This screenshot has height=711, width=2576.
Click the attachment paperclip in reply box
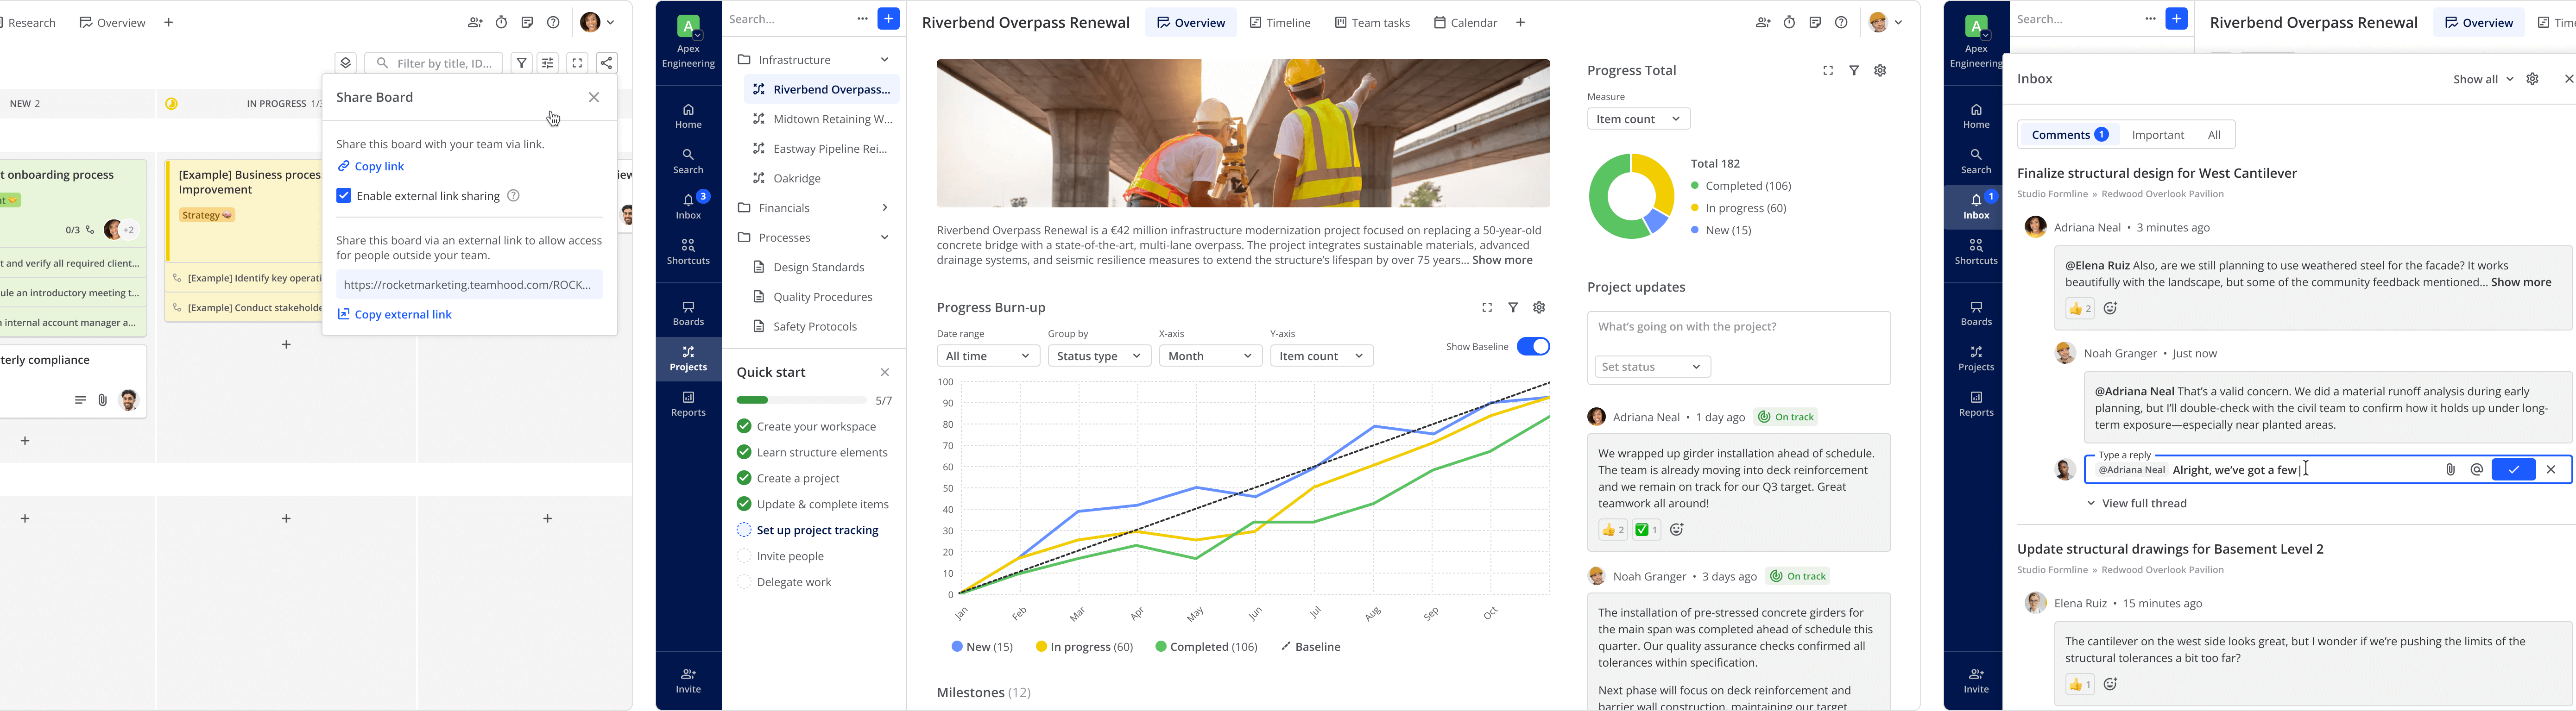[2450, 469]
